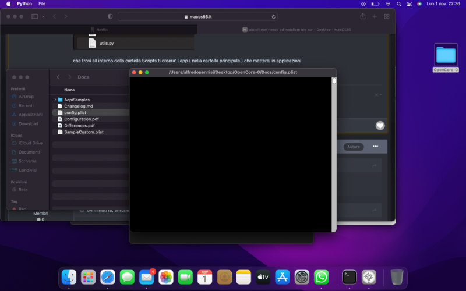Screen dimensions: 466x291
Task: Expand AcpiSamples folder disclosure arrow
Action: pos(55,100)
